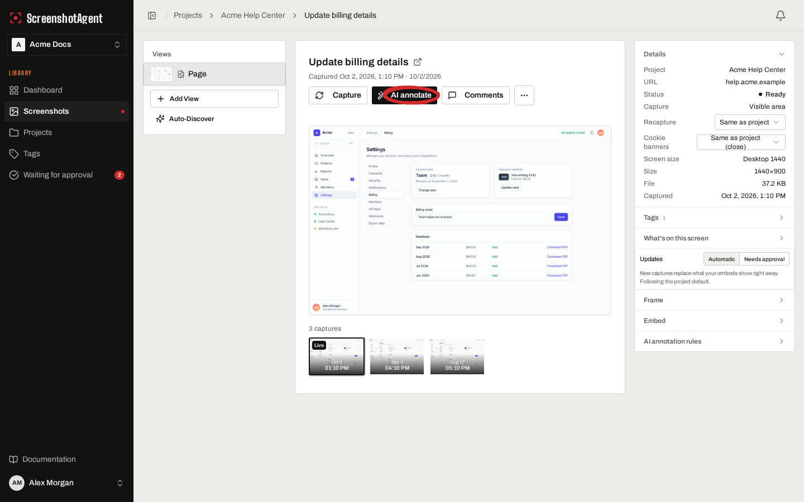The width and height of the screenshot is (804, 502).
Task: Expand the Embed section
Action: tap(715, 321)
